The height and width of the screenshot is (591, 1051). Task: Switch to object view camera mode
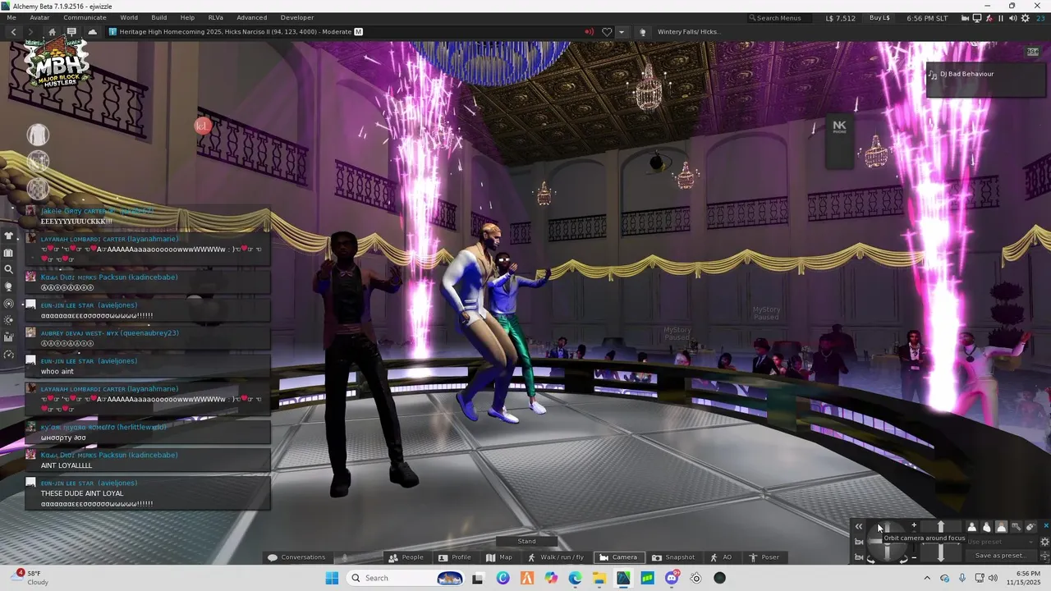click(x=1016, y=527)
